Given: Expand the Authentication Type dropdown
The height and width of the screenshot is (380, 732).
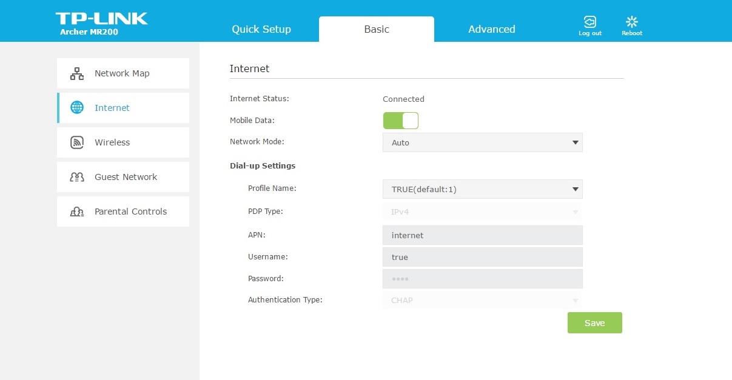Looking at the screenshot, I should coord(482,300).
